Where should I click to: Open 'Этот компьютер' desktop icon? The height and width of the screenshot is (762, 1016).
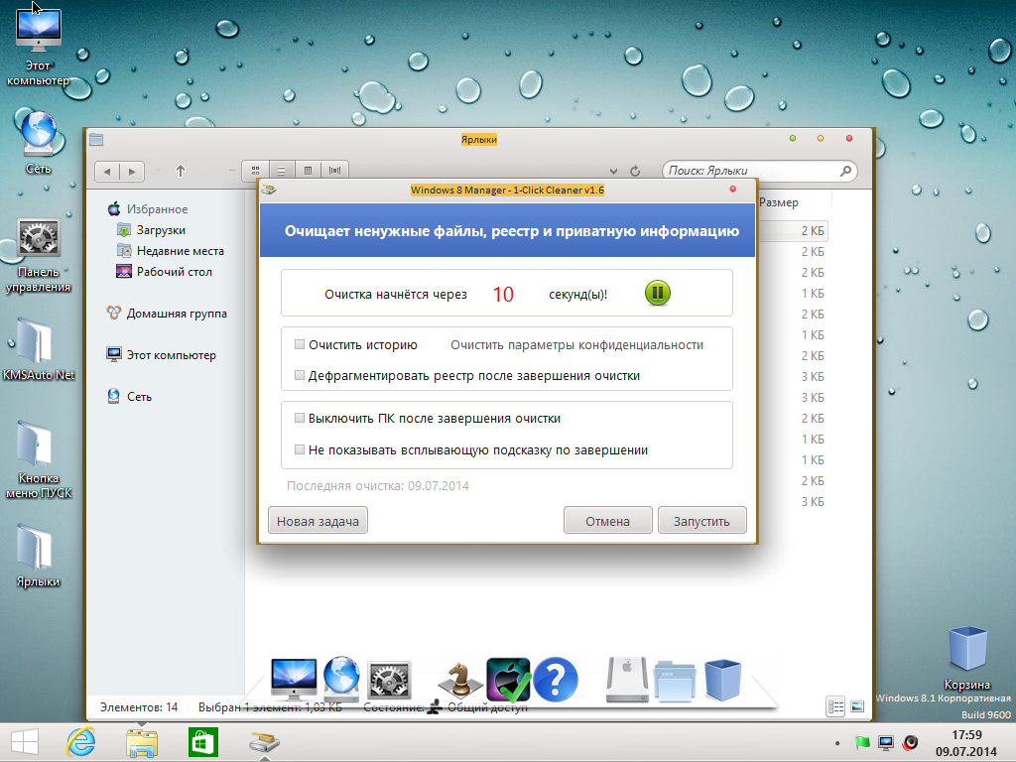[39, 46]
